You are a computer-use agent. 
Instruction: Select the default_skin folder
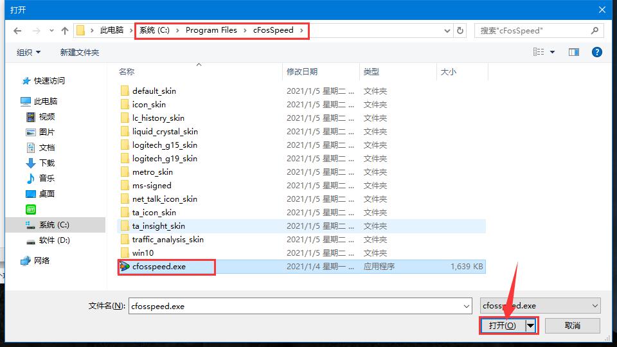coord(154,91)
